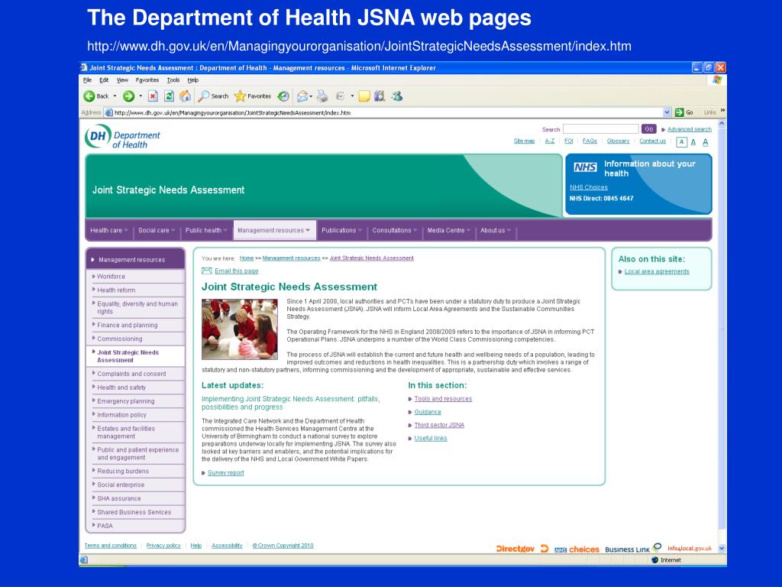This screenshot has height=587, width=782.
Task: Click the Business Link footer logo
Action: tap(633, 549)
